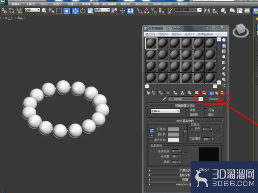
Task: Activate the Select and Scale tool
Action: pos(90,11)
